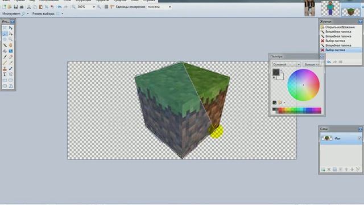Select the Freeform Shape tool
The image size is (364, 205).
pos(11,86)
